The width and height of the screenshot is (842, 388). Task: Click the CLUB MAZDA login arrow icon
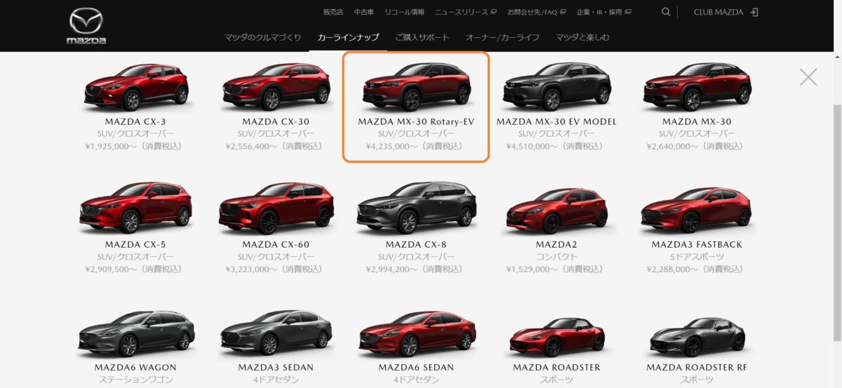(754, 12)
